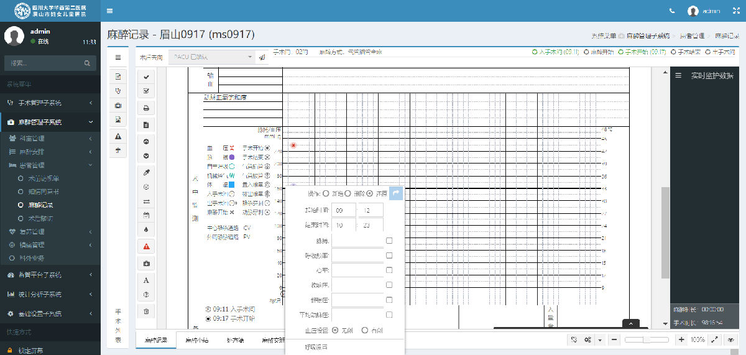Image resolution: width=746 pixels, height=355 pixels.
Task: Open the right sidebar toggle icon in the header
Action: [x=735, y=11]
